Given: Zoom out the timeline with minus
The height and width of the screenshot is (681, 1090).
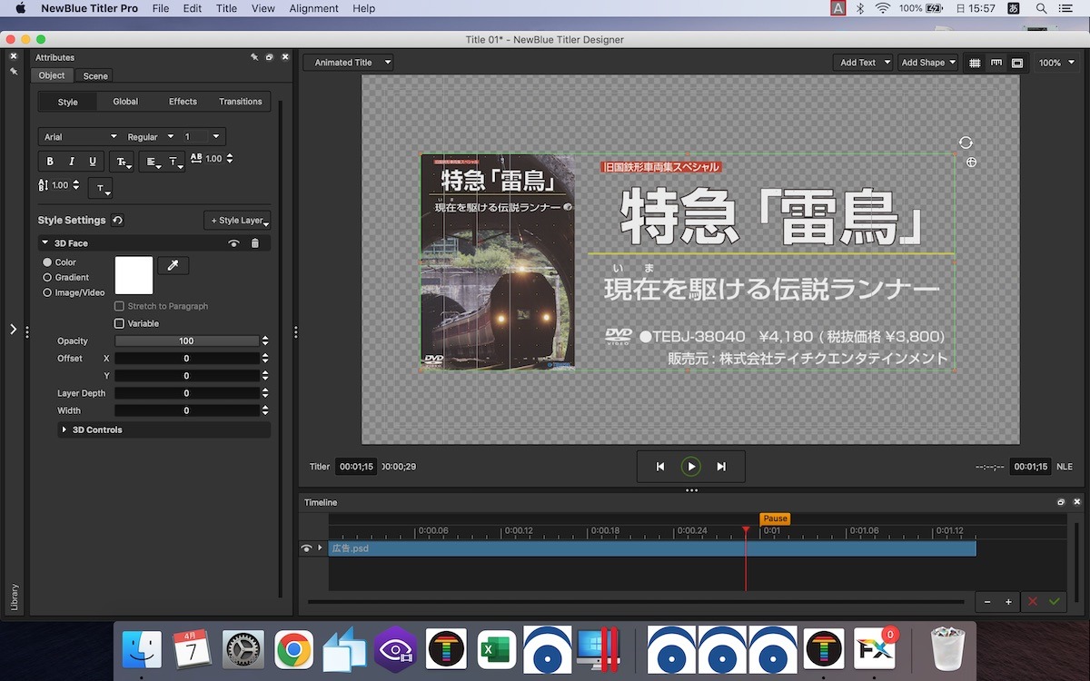Looking at the screenshot, I should 986,602.
